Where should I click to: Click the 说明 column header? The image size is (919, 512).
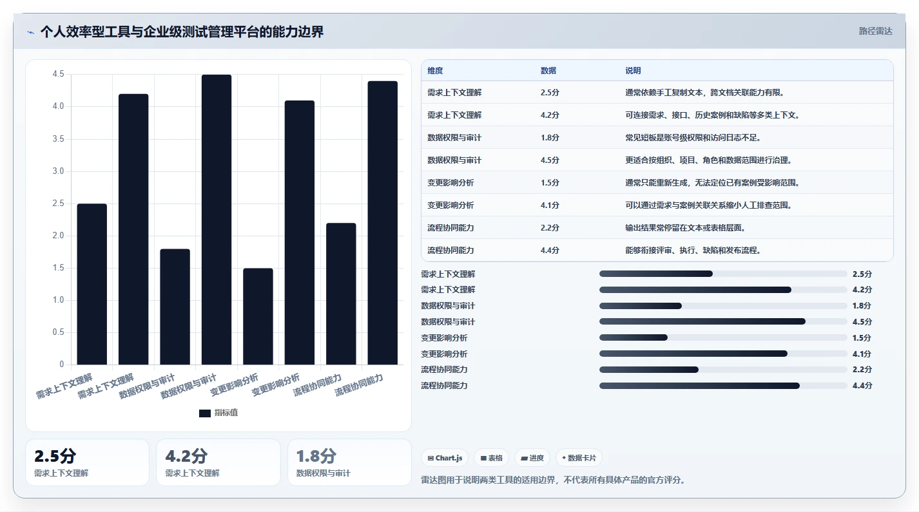(633, 71)
